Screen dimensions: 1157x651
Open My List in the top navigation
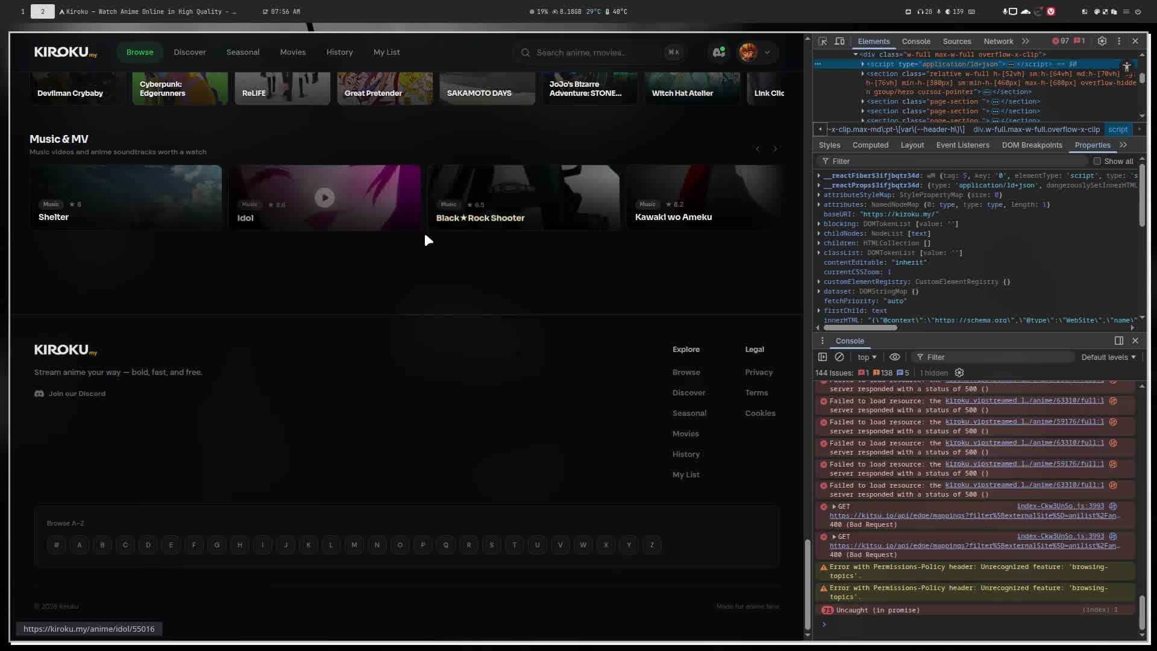tap(386, 52)
